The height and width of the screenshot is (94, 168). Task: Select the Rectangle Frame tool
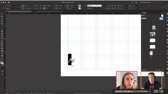pos(2,36)
